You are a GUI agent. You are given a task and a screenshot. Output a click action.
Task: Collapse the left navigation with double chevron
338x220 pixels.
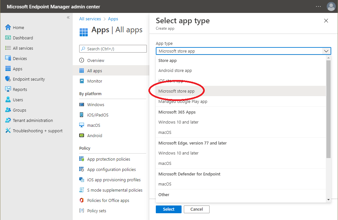[x=68, y=17]
